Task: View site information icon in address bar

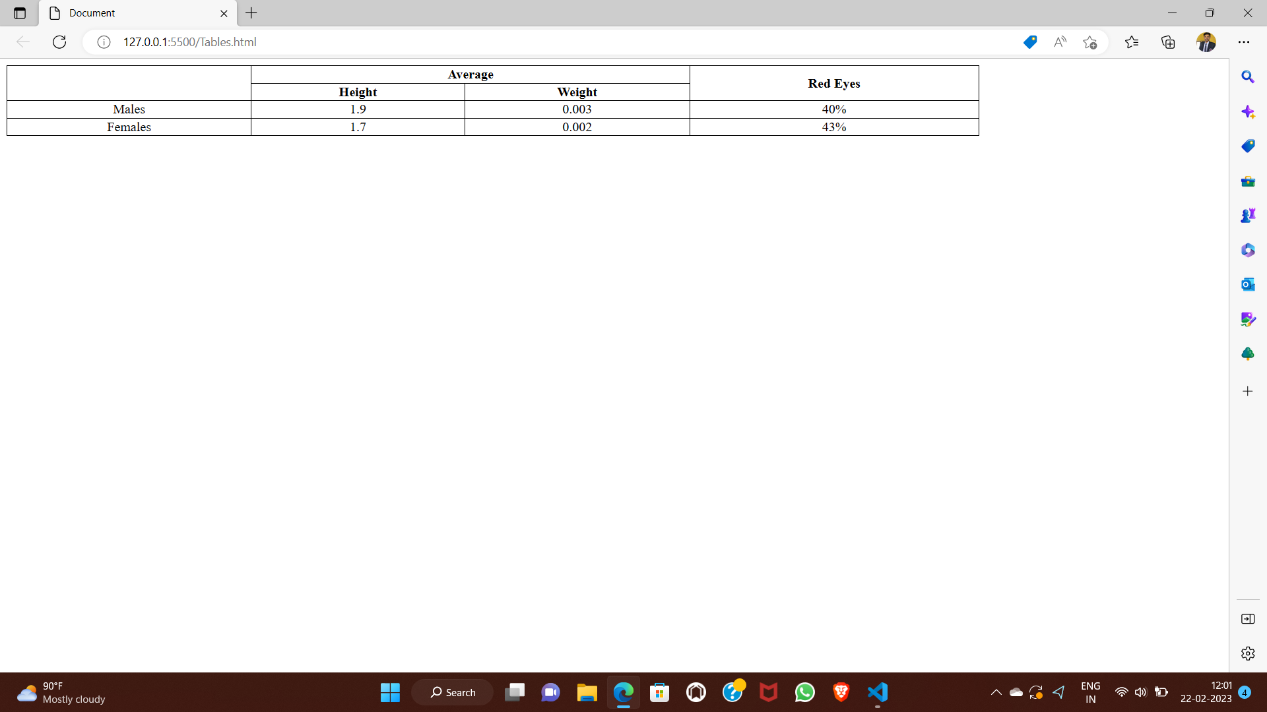Action: [104, 42]
